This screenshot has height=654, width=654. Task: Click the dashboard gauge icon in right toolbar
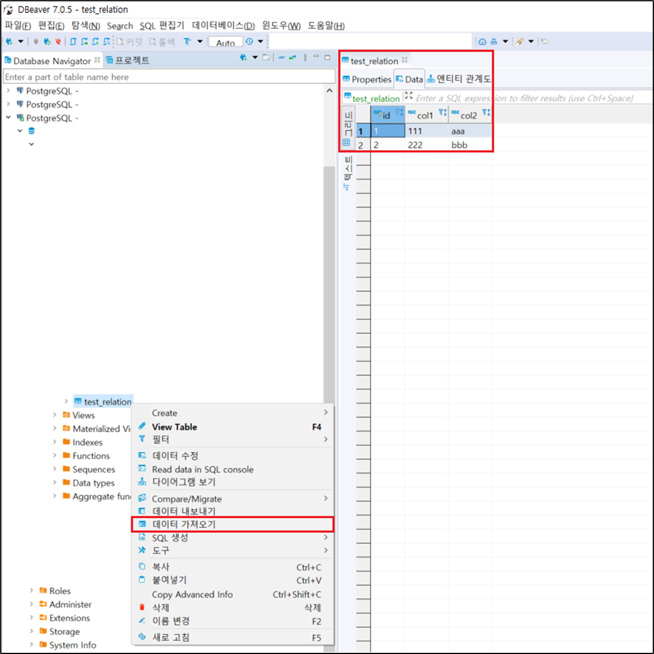[x=482, y=41]
